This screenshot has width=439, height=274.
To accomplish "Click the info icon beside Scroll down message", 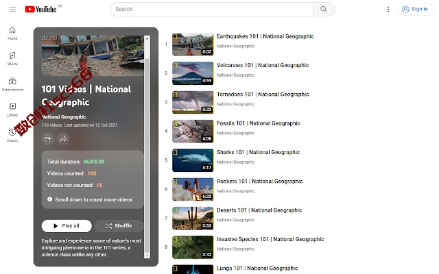I will pos(50,199).
